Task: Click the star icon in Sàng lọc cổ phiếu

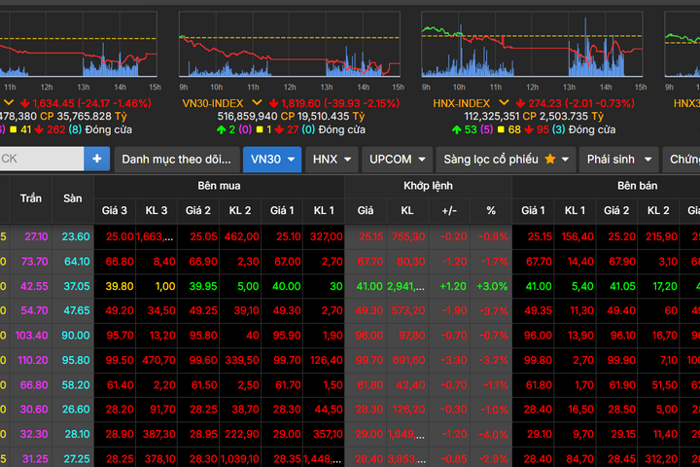Action: pos(550,159)
